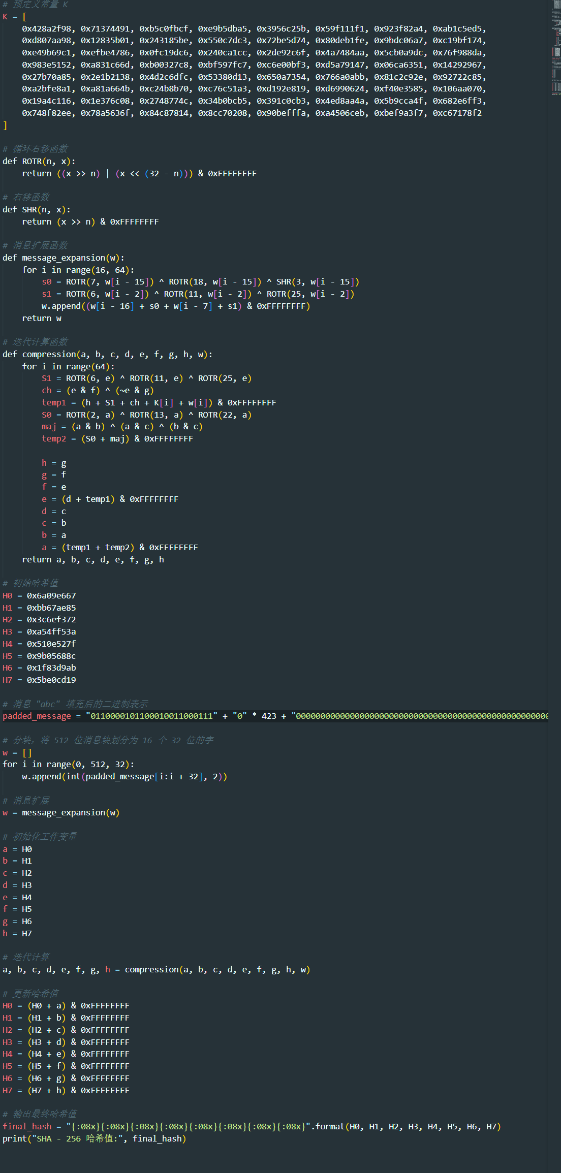Click the H0 = 0x6a09e667 line
561x1173 pixels.
pos(39,595)
